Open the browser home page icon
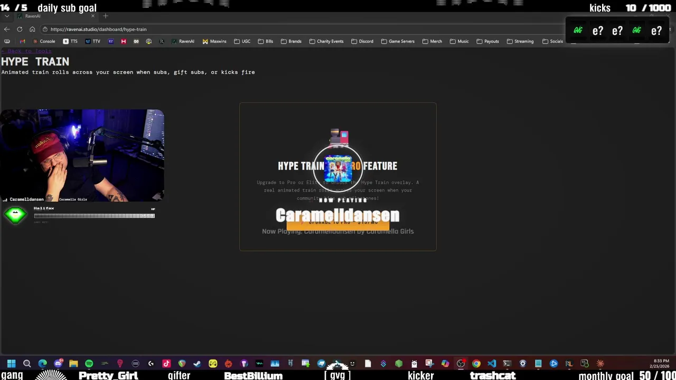 pyautogui.click(x=32, y=29)
